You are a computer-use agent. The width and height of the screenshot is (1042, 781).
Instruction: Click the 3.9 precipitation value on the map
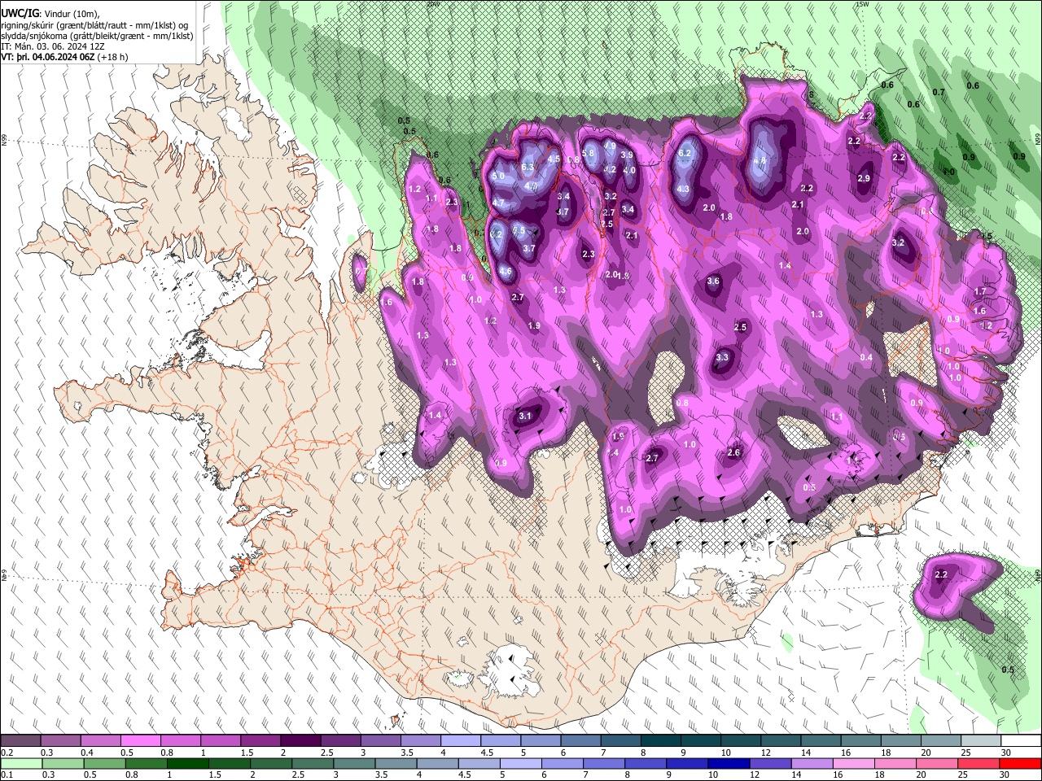[x=627, y=155]
